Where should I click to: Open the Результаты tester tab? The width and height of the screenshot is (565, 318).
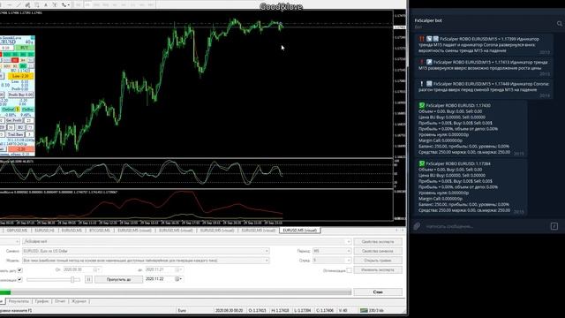tap(19, 301)
